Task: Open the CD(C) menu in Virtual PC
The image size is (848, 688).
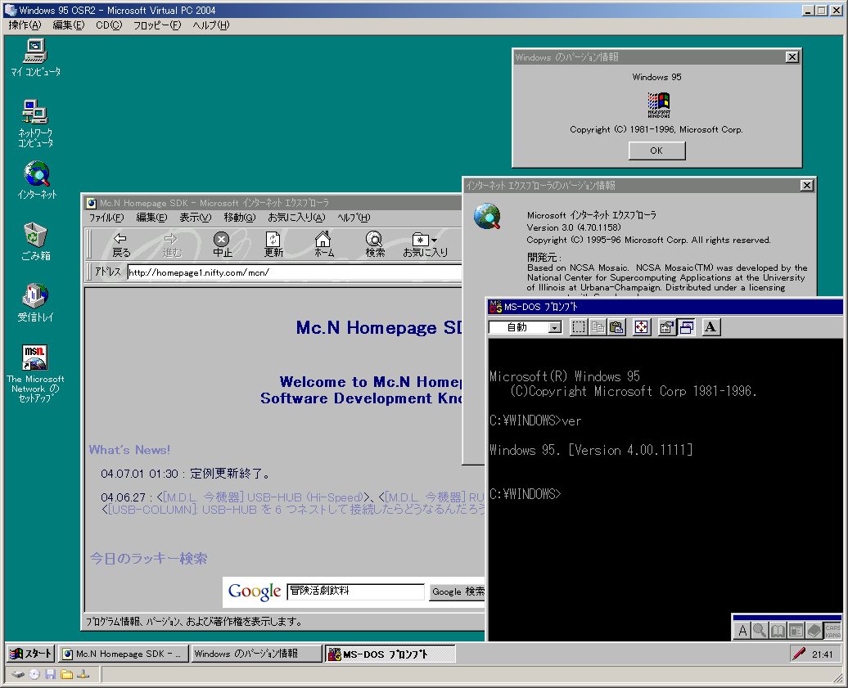Action: 108,25
